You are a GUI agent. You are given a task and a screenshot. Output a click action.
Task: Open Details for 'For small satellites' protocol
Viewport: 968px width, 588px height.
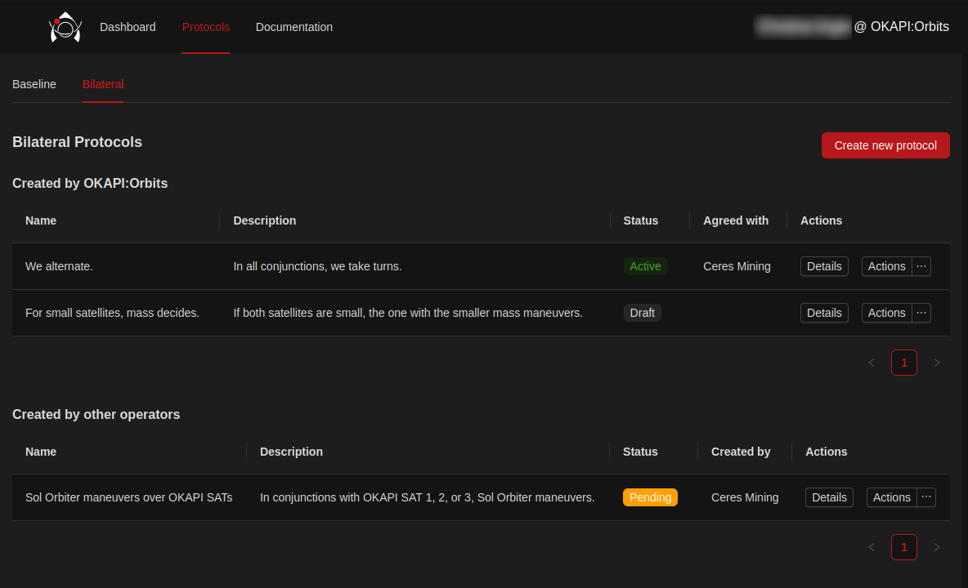pyautogui.click(x=824, y=313)
